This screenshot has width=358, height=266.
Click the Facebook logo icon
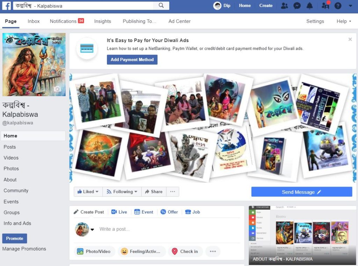7,6
